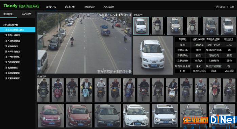
Task: Click the camera icon beside 海尔大道路口
Action: [x=6, y=35]
